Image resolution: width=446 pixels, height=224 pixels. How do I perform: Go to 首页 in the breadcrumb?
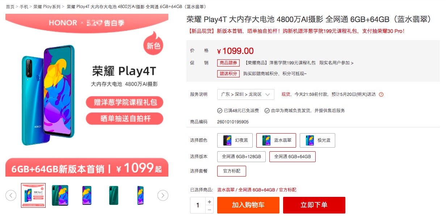click(10, 7)
